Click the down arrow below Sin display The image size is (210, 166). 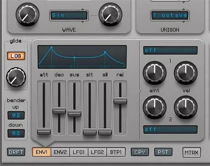[83, 22]
